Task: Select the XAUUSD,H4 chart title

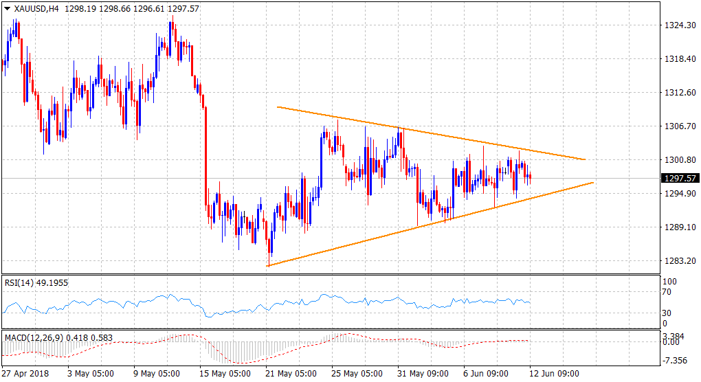Action: 36,8
